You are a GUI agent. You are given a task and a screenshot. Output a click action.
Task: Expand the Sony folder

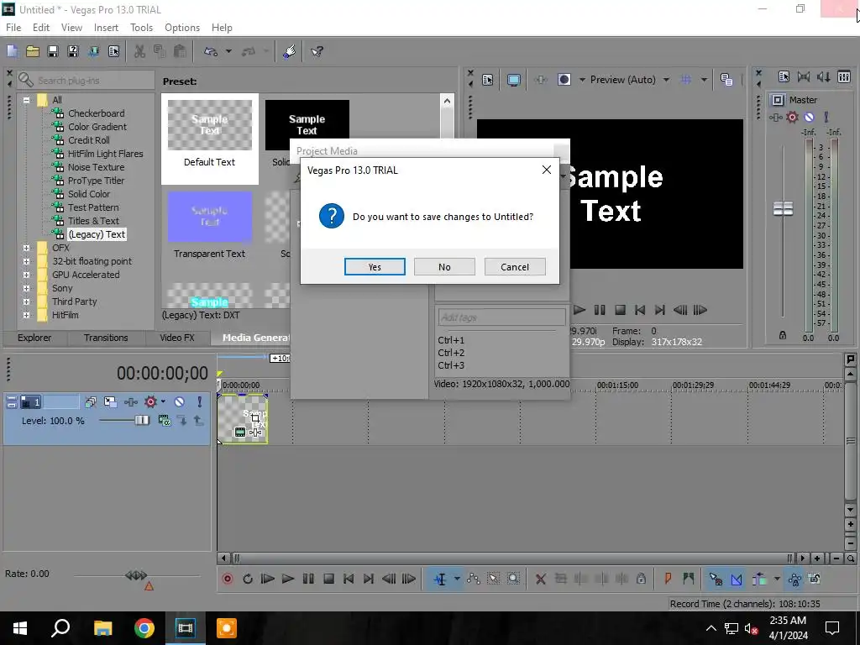[x=26, y=289]
